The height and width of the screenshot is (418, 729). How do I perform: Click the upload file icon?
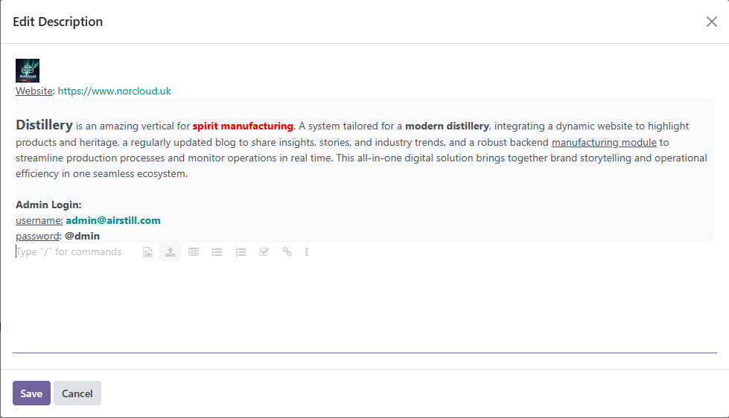[171, 252]
